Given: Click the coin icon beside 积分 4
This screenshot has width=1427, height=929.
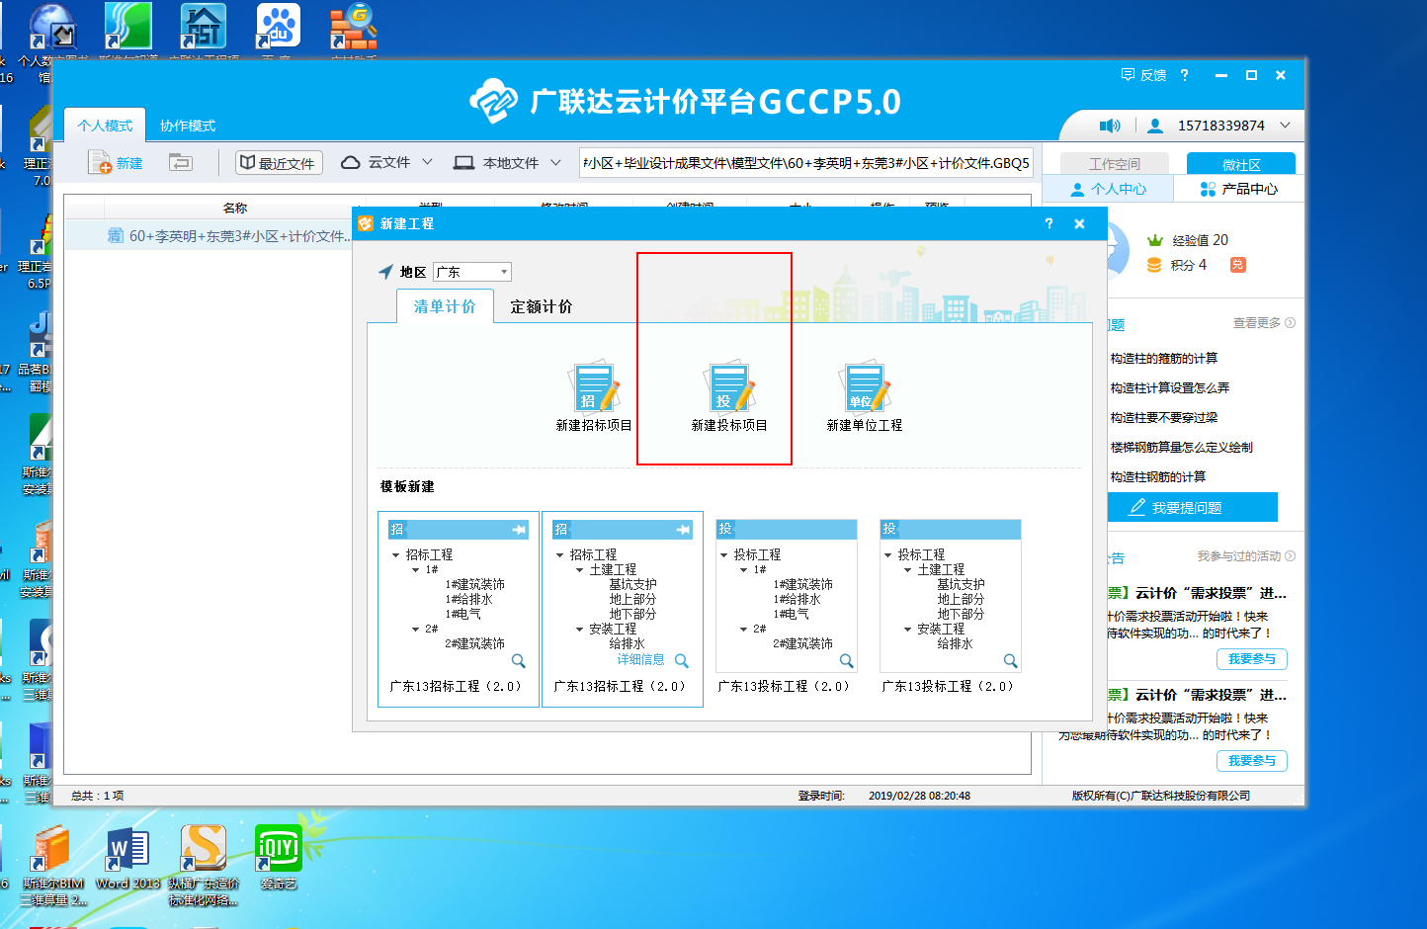Looking at the screenshot, I should tap(1154, 265).
